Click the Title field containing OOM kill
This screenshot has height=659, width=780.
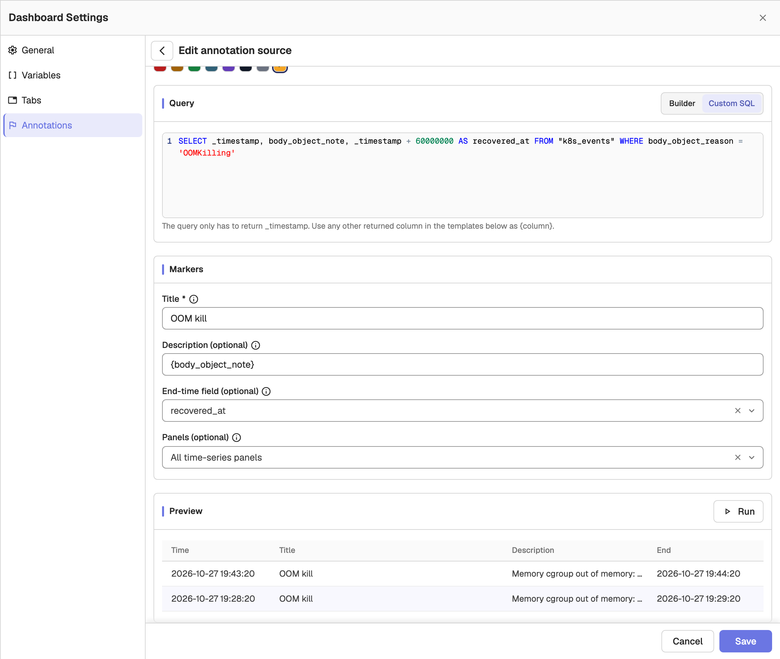462,318
